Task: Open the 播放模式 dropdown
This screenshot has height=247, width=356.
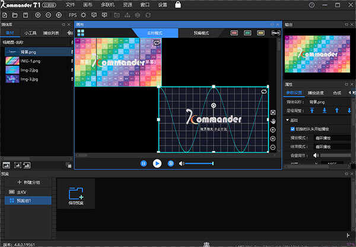Action: point(333,137)
